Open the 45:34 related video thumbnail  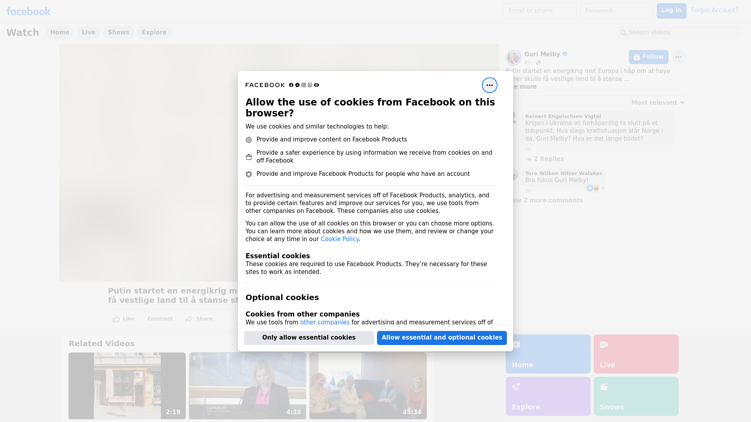(368, 386)
